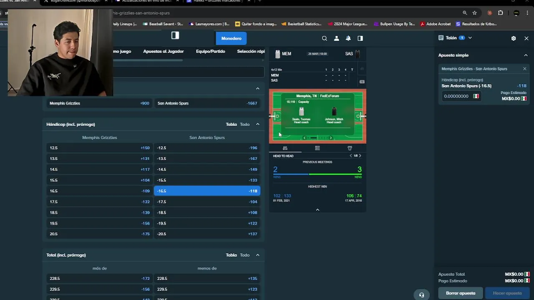Open the user account profile icon

pos(336,38)
